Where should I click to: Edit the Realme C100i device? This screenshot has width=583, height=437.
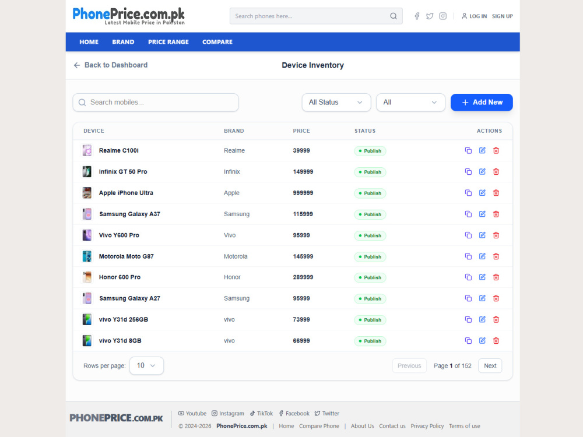pyautogui.click(x=482, y=150)
